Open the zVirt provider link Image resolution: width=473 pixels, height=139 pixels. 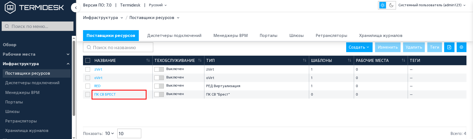[98, 69]
